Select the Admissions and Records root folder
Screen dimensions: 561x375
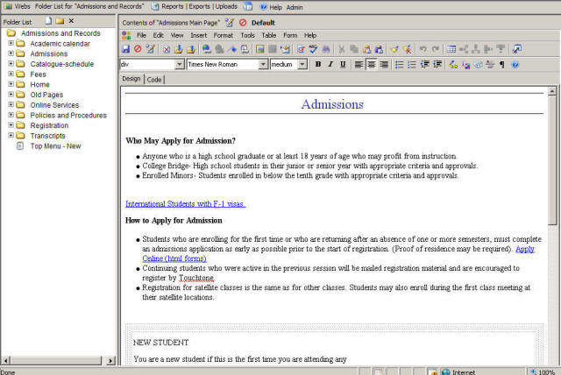(x=60, y=33)
